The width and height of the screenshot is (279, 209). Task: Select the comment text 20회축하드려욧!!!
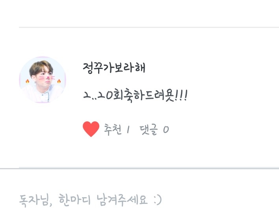tap(135, 95)
